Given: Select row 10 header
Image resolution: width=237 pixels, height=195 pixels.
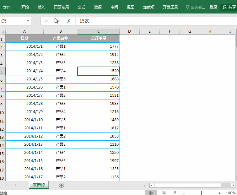Looking at the screenshot, I should point(3,112).
